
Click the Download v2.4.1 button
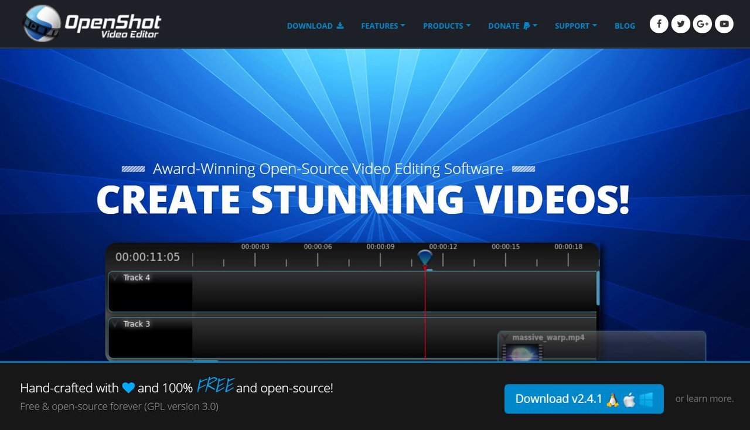(x=584, y=399)
